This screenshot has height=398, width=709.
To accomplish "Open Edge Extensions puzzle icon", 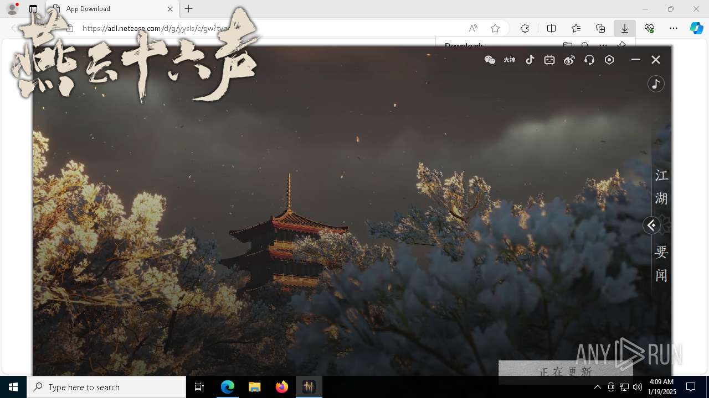I will coord(525,28).
